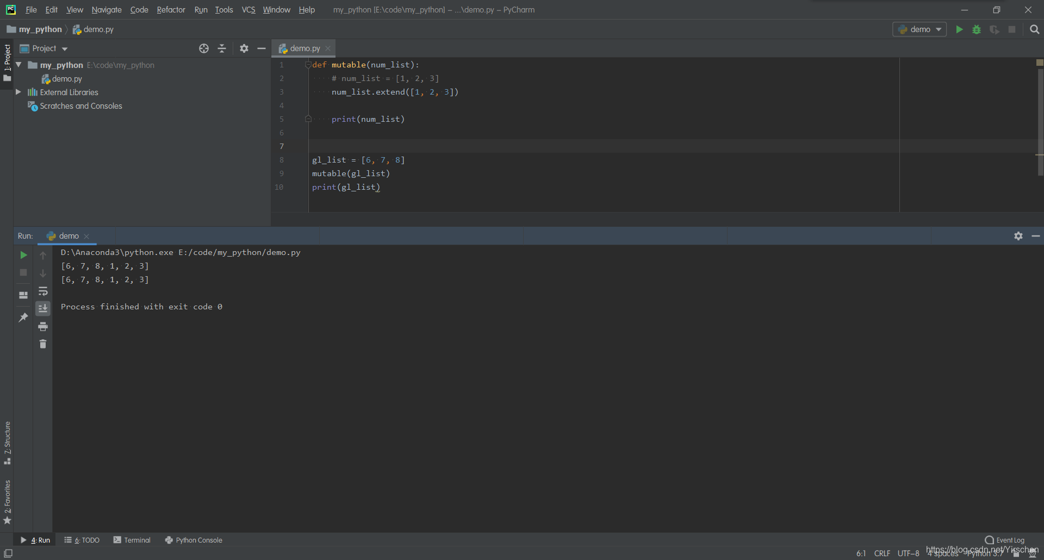
Task: Select Scratches and Consoles
Action: pyautogui.click(x=75, y=106)
